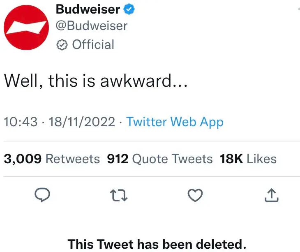
Task: Open the @Budweiser handle
Action: (x=92, y=25)
